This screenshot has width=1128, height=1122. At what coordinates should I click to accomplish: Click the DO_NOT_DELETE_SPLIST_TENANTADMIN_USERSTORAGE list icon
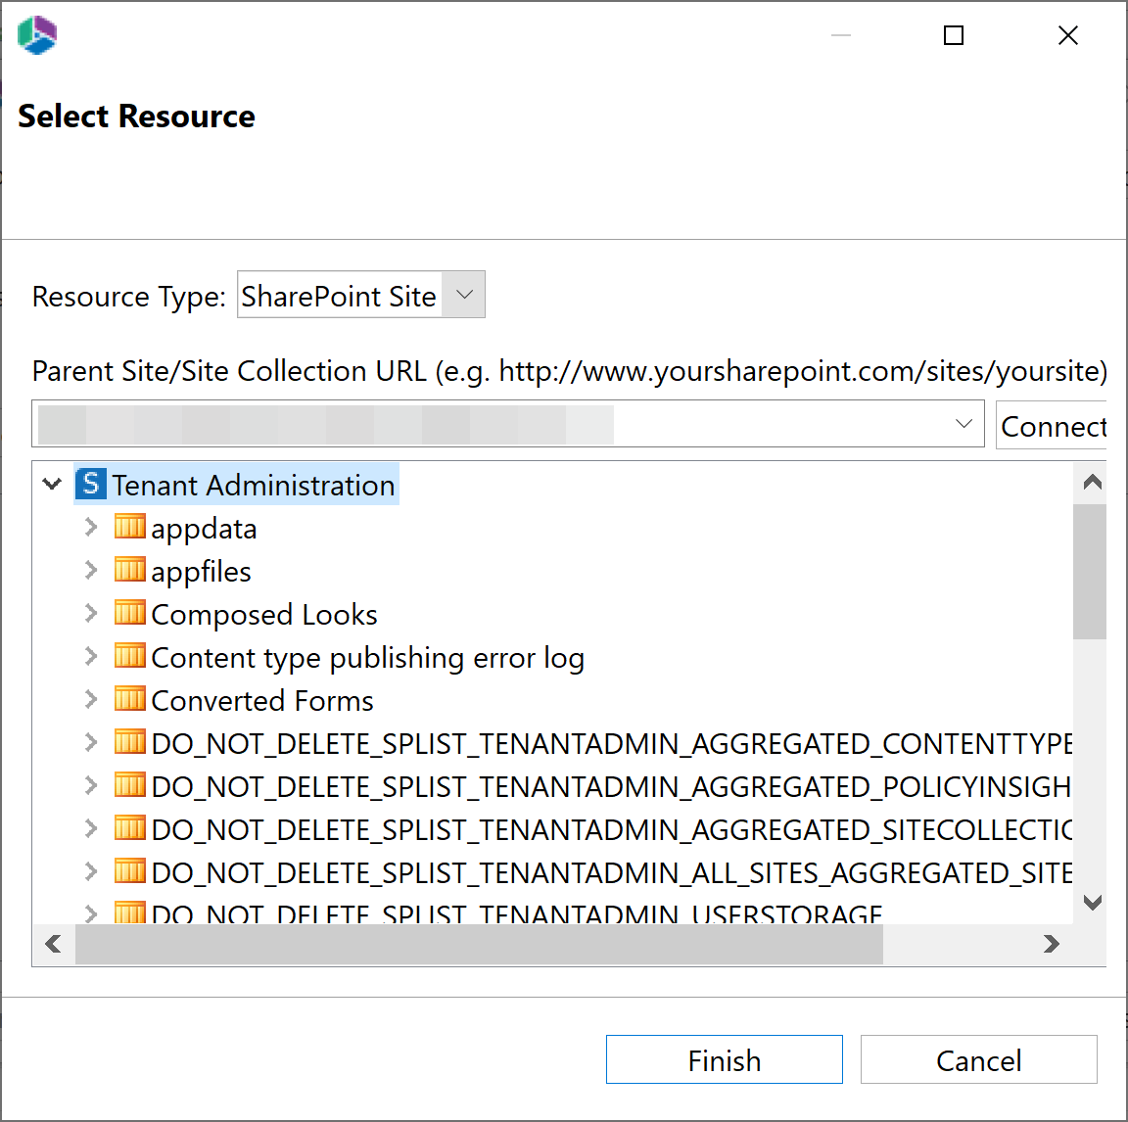click(130, 911)
